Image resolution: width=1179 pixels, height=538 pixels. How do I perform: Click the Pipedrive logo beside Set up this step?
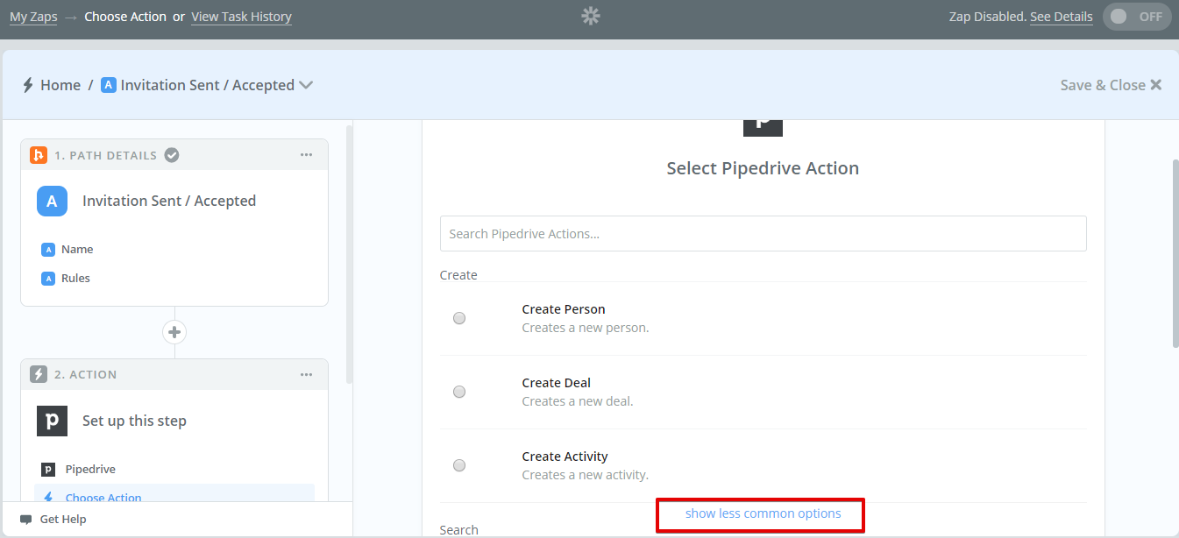pyautogui.click(x=52, y=421)
